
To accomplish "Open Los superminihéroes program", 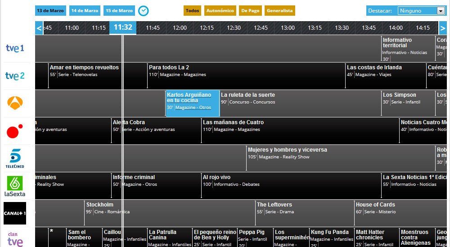I will [292, 235].
